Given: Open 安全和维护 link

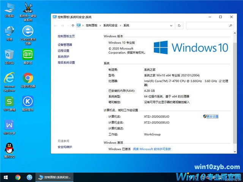Looking at the screenshot, I should click(65, 147).
